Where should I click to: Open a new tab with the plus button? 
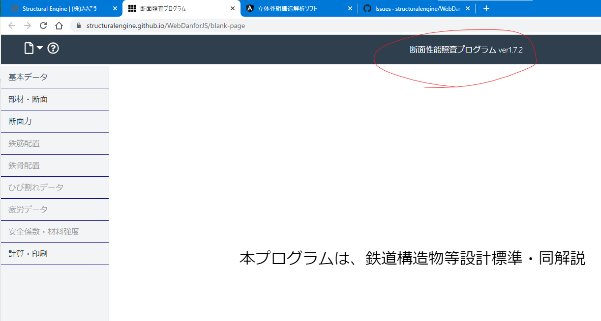[486, 8]
